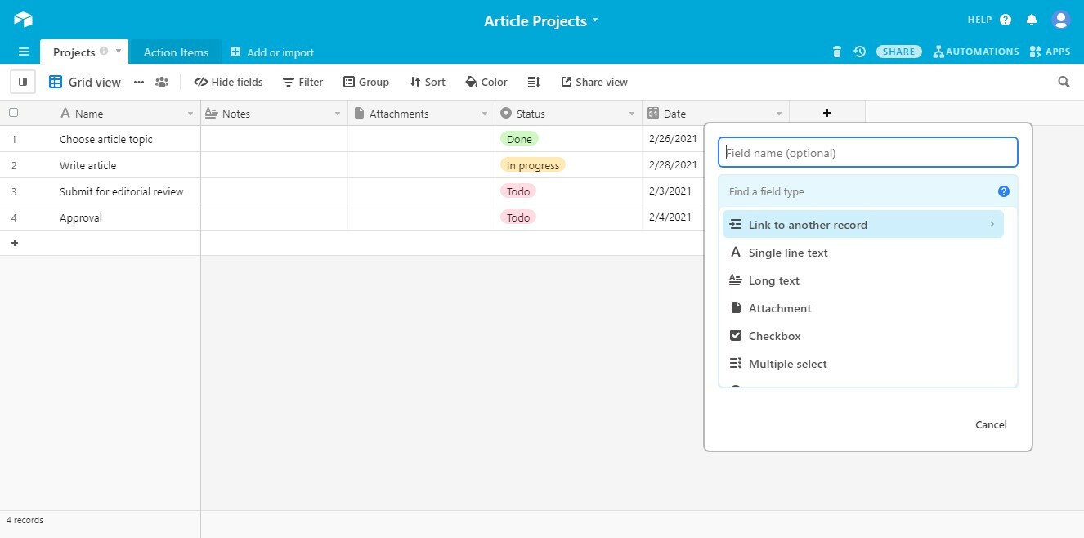The image size is (1084, 538).
Task: Open the collaborators people icon
Action: coord(162,82)
